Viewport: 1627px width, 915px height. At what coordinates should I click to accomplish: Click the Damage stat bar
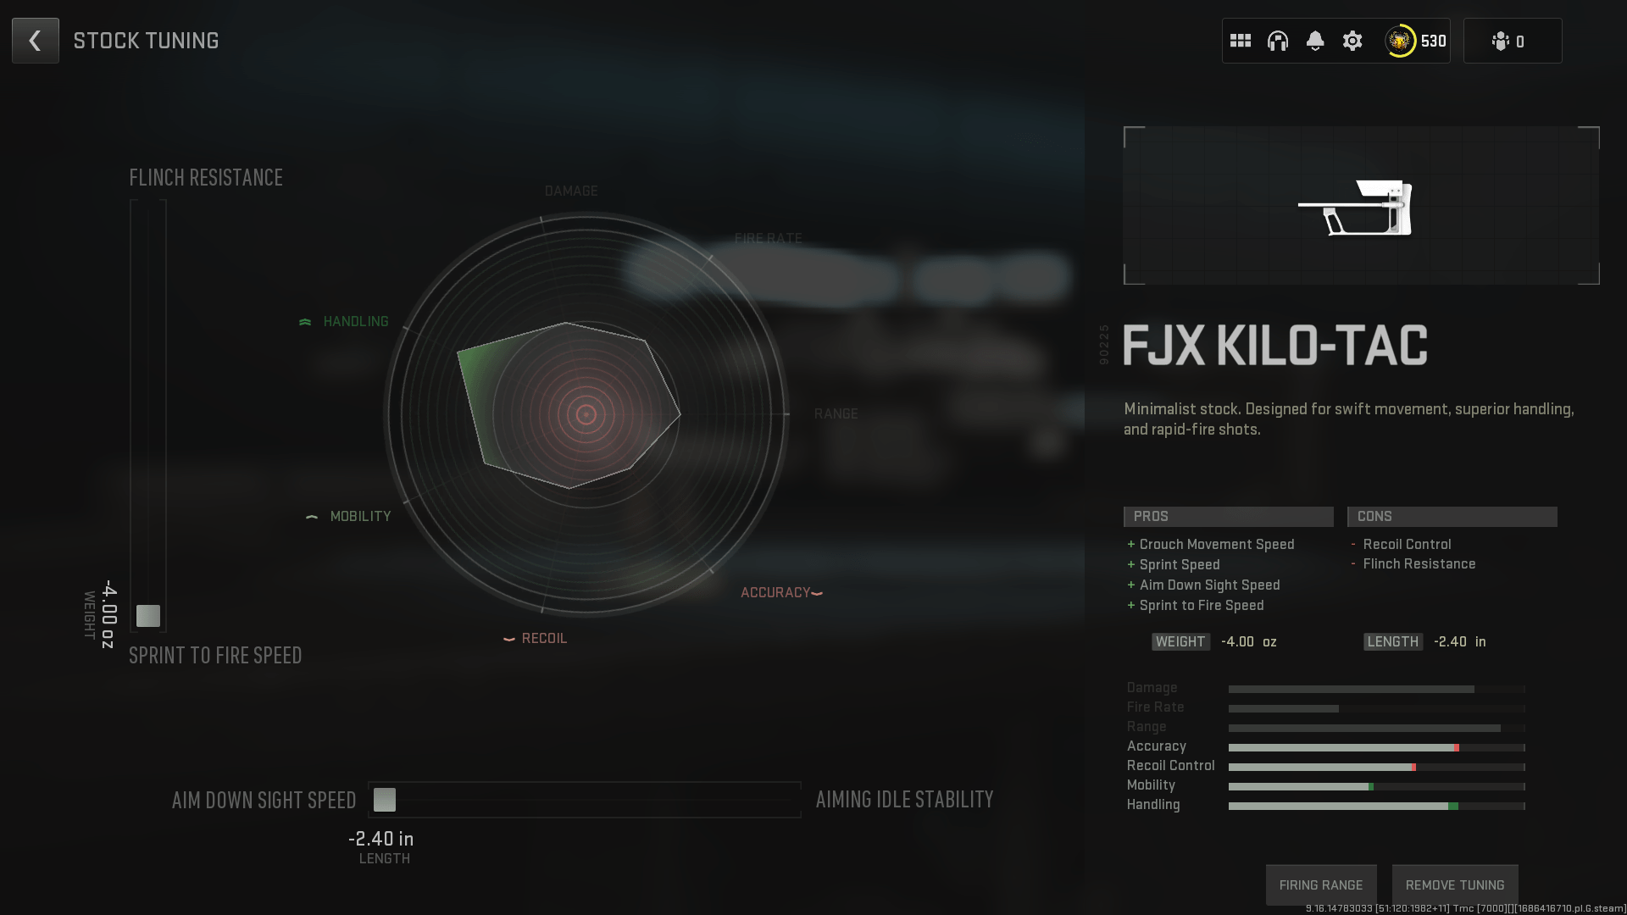1377,689
